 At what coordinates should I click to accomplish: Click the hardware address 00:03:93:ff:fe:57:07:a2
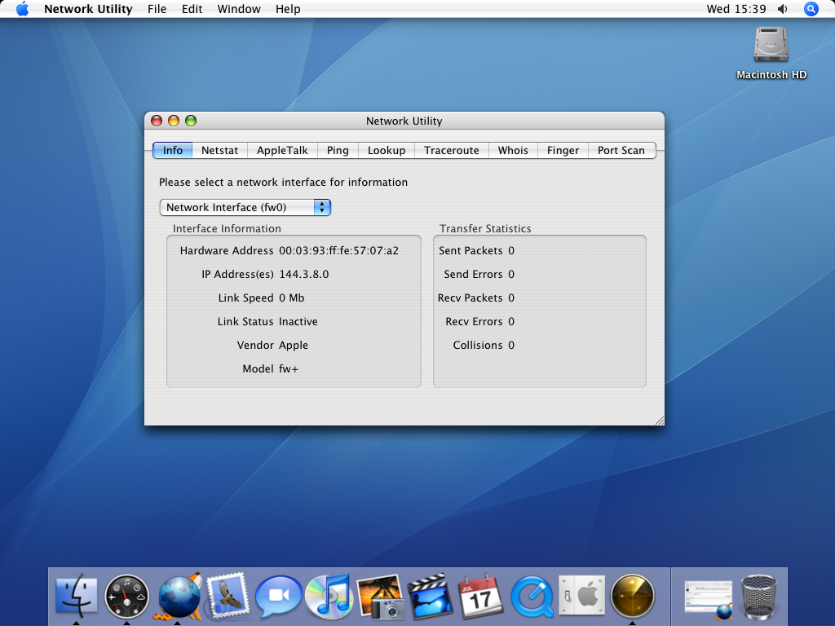338,251
